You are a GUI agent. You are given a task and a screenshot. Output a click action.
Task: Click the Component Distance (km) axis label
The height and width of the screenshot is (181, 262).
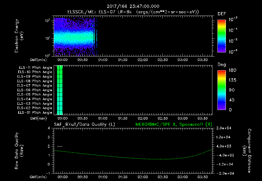247,151
